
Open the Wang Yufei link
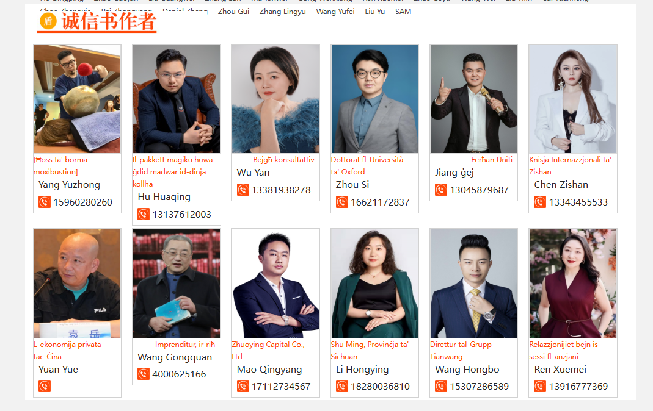point(335,12)
